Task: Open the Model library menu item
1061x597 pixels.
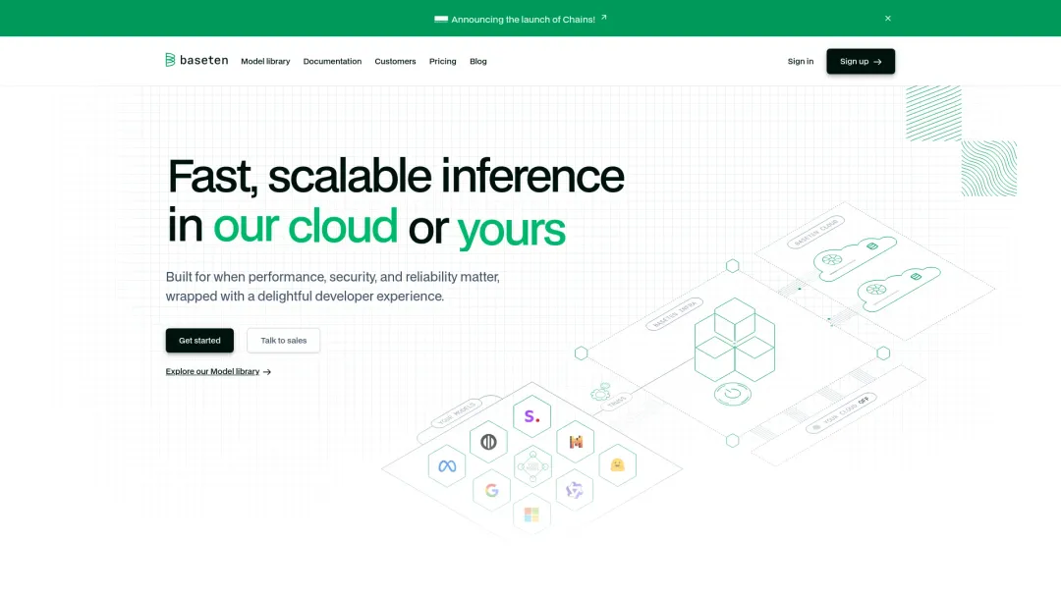Action: (265, 62)
